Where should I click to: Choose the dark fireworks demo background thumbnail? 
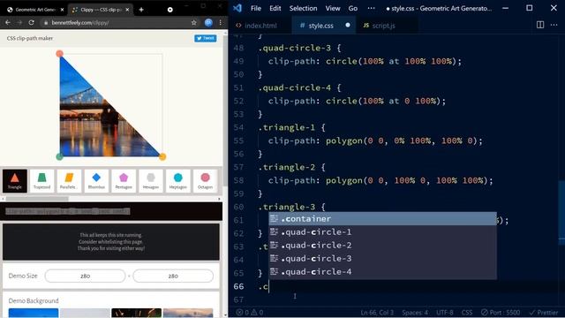(136, 313)
